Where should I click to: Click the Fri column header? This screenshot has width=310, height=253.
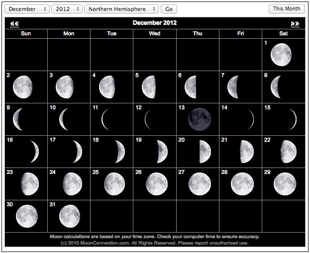tap(241, 33)
